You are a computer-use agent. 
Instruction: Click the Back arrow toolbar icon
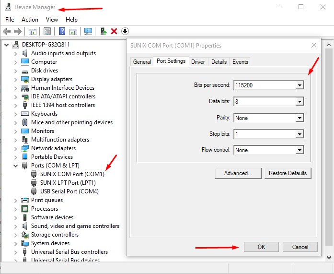pos(7,31)
